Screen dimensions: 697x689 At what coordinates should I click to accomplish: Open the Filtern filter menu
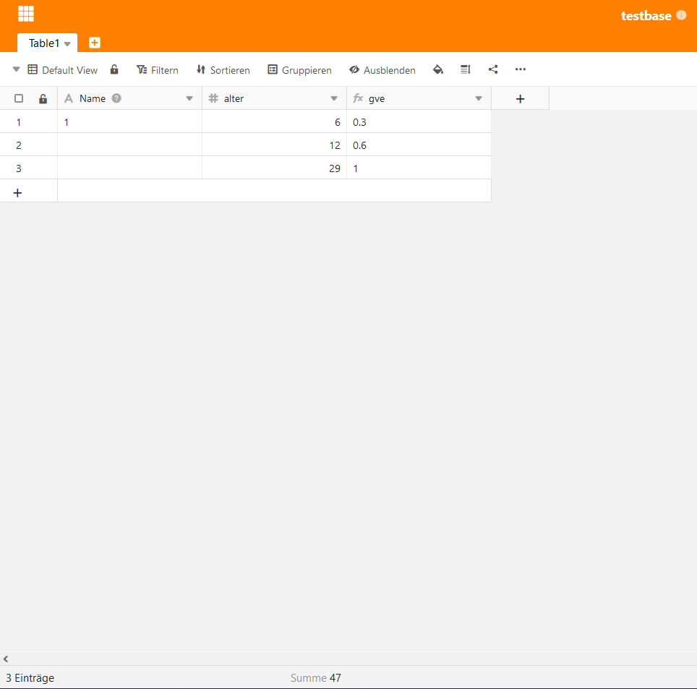(x=158, y=70)
